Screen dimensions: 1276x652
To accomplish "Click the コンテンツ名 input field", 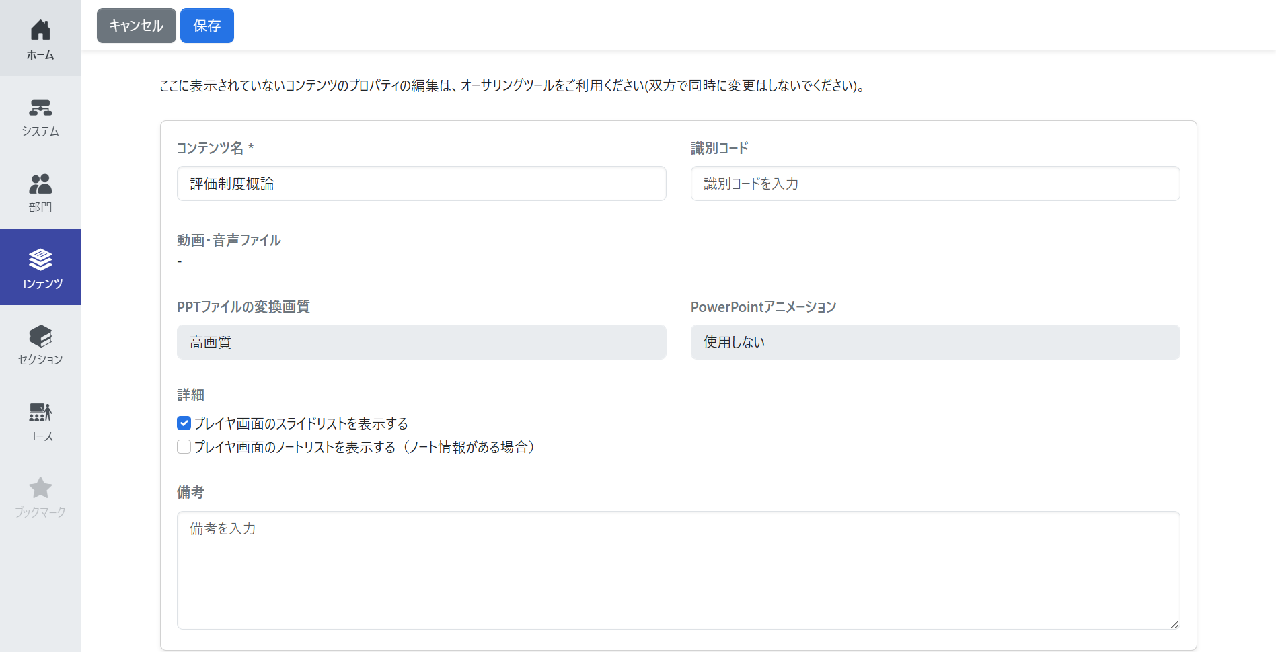I will (421, 184).
